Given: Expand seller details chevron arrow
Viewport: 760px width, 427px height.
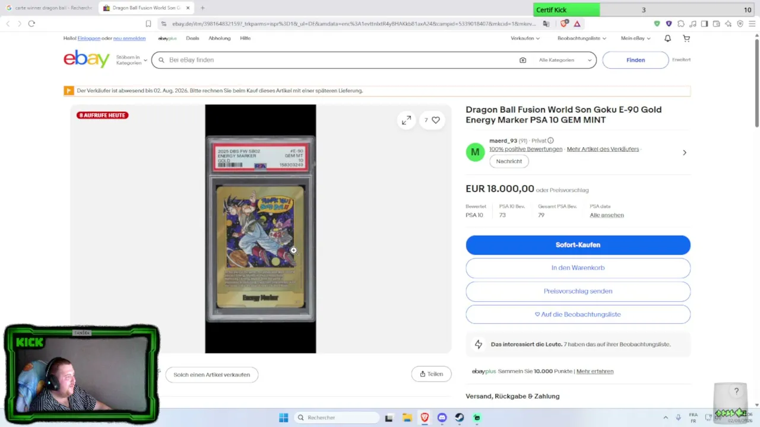Looking at the screenshot, I should (685, 152).
